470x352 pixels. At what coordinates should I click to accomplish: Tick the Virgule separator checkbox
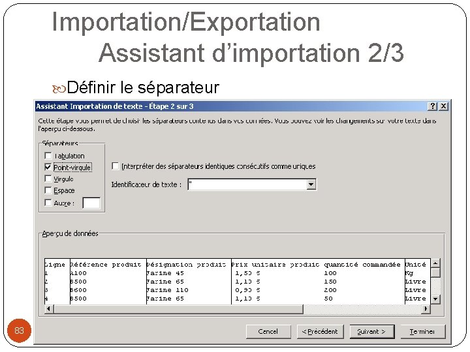point(48,179)
